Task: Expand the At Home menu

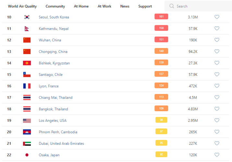Action: tap(81, 6)
